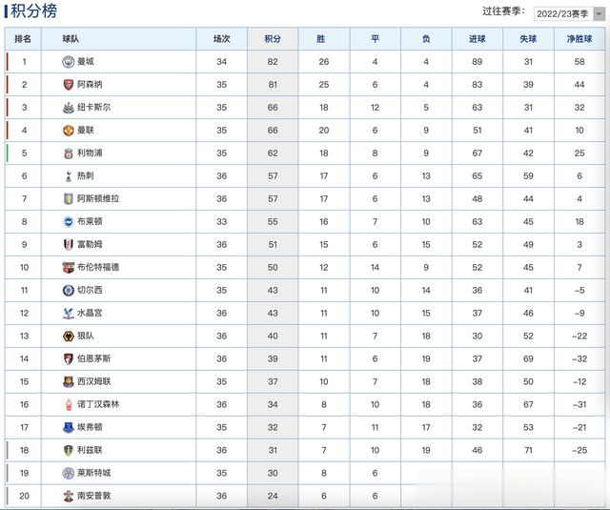Screen dimensions: 610x510
Task: Click the Bournemouth club crest icon
Action: point(68,359)
